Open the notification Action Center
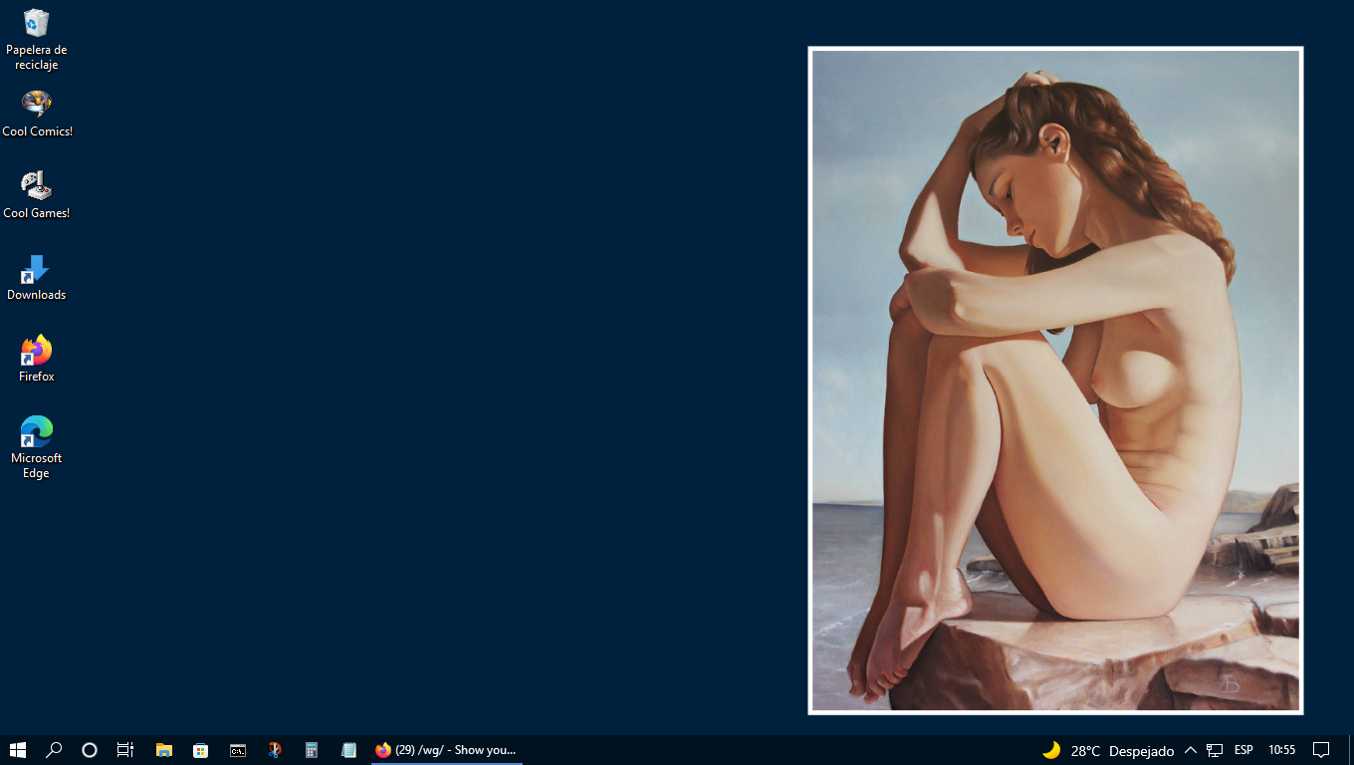 pyautogui.click(x=1321, y=750)
